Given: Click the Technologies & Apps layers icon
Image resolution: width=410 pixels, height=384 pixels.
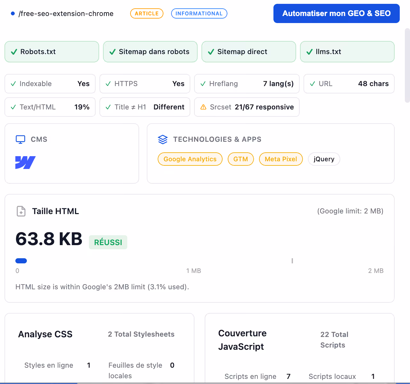Looking at the screenshot, I should pos(163,140).
